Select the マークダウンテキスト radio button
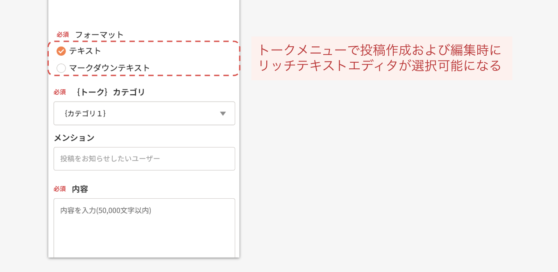Image resolution: width=558 pixels, height=272 pixels. pos(61,68)
